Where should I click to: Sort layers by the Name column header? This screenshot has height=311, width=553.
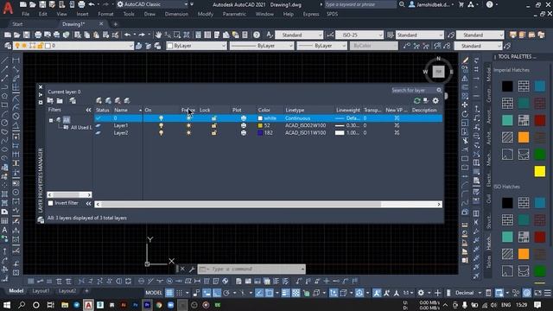click(121, 110)
